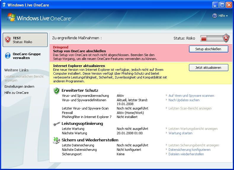Click the red status risk indicator bar
This screenshot has width=234, height=170.
tap(204, 38)
